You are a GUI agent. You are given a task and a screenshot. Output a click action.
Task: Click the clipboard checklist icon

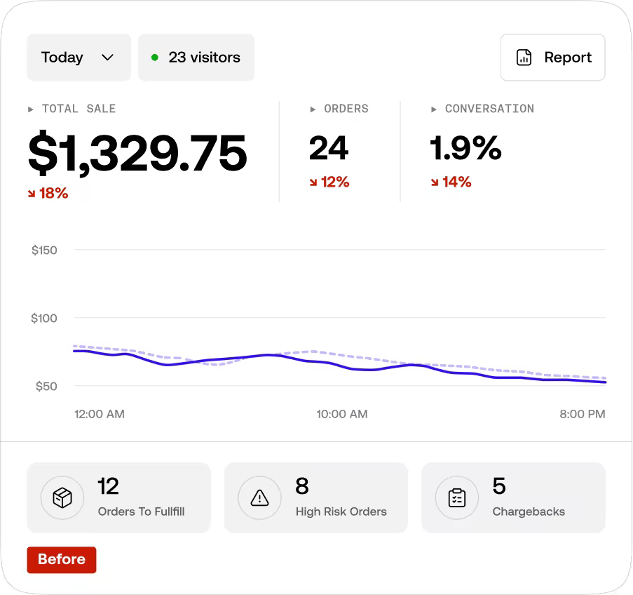pos(457,497)
